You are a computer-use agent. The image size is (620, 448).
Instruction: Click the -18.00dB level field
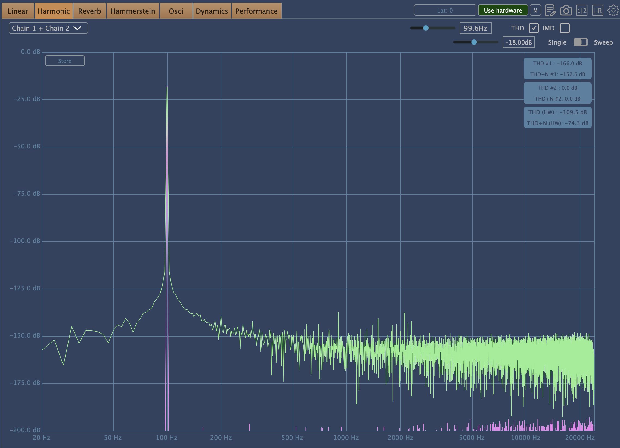click(x=518, y=42)
